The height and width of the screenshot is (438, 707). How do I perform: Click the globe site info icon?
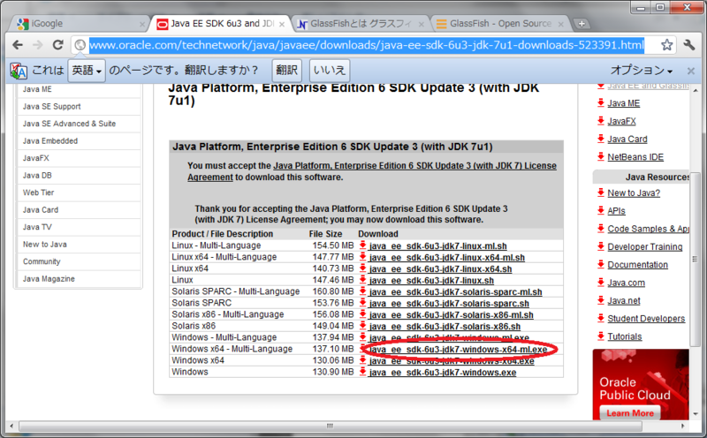coord(80,45)
